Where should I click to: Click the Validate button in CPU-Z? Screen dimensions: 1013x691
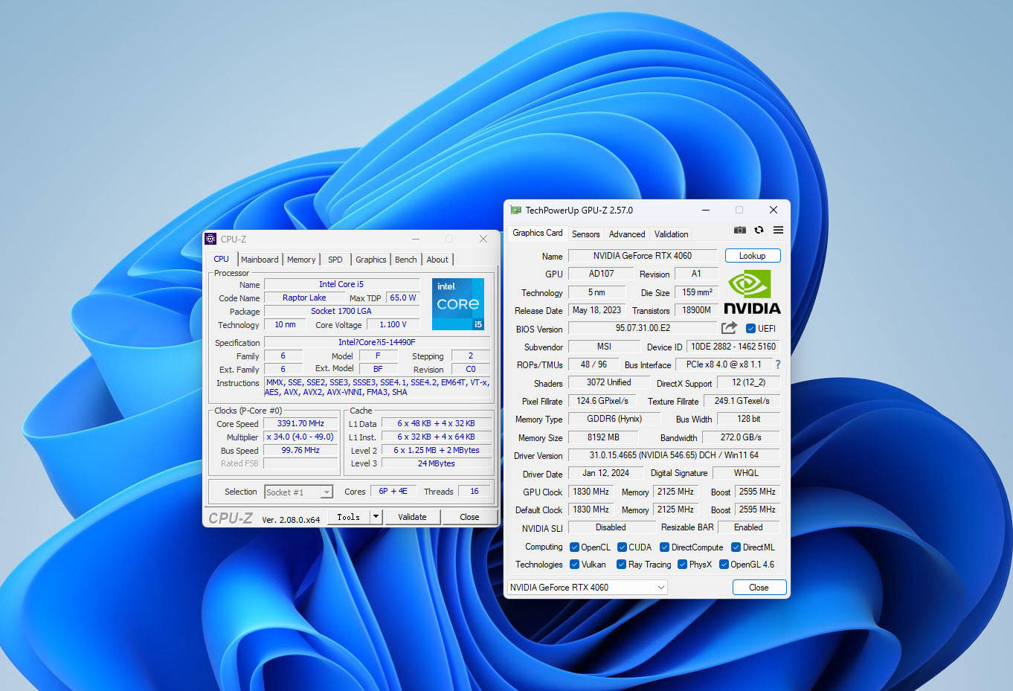tap(412, 517)
